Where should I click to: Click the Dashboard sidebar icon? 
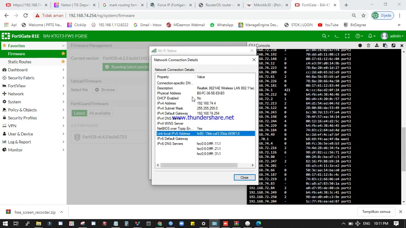point(4,70)
